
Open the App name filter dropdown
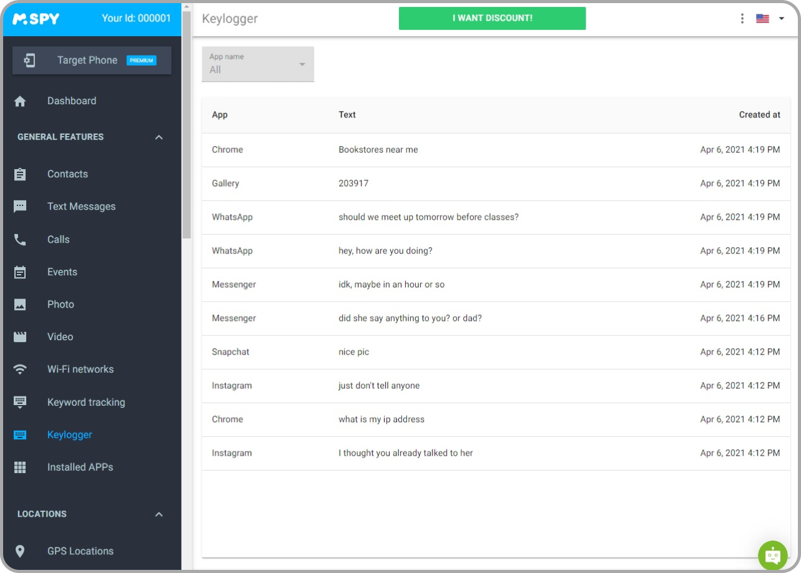(258, 64)
